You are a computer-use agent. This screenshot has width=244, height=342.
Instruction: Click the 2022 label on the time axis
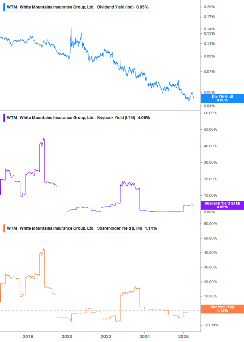point(106,336)
